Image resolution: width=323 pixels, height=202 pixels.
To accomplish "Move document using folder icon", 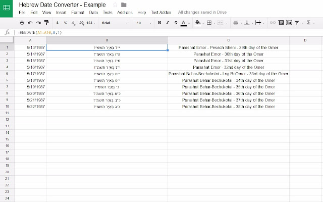I will click(124, 5).
